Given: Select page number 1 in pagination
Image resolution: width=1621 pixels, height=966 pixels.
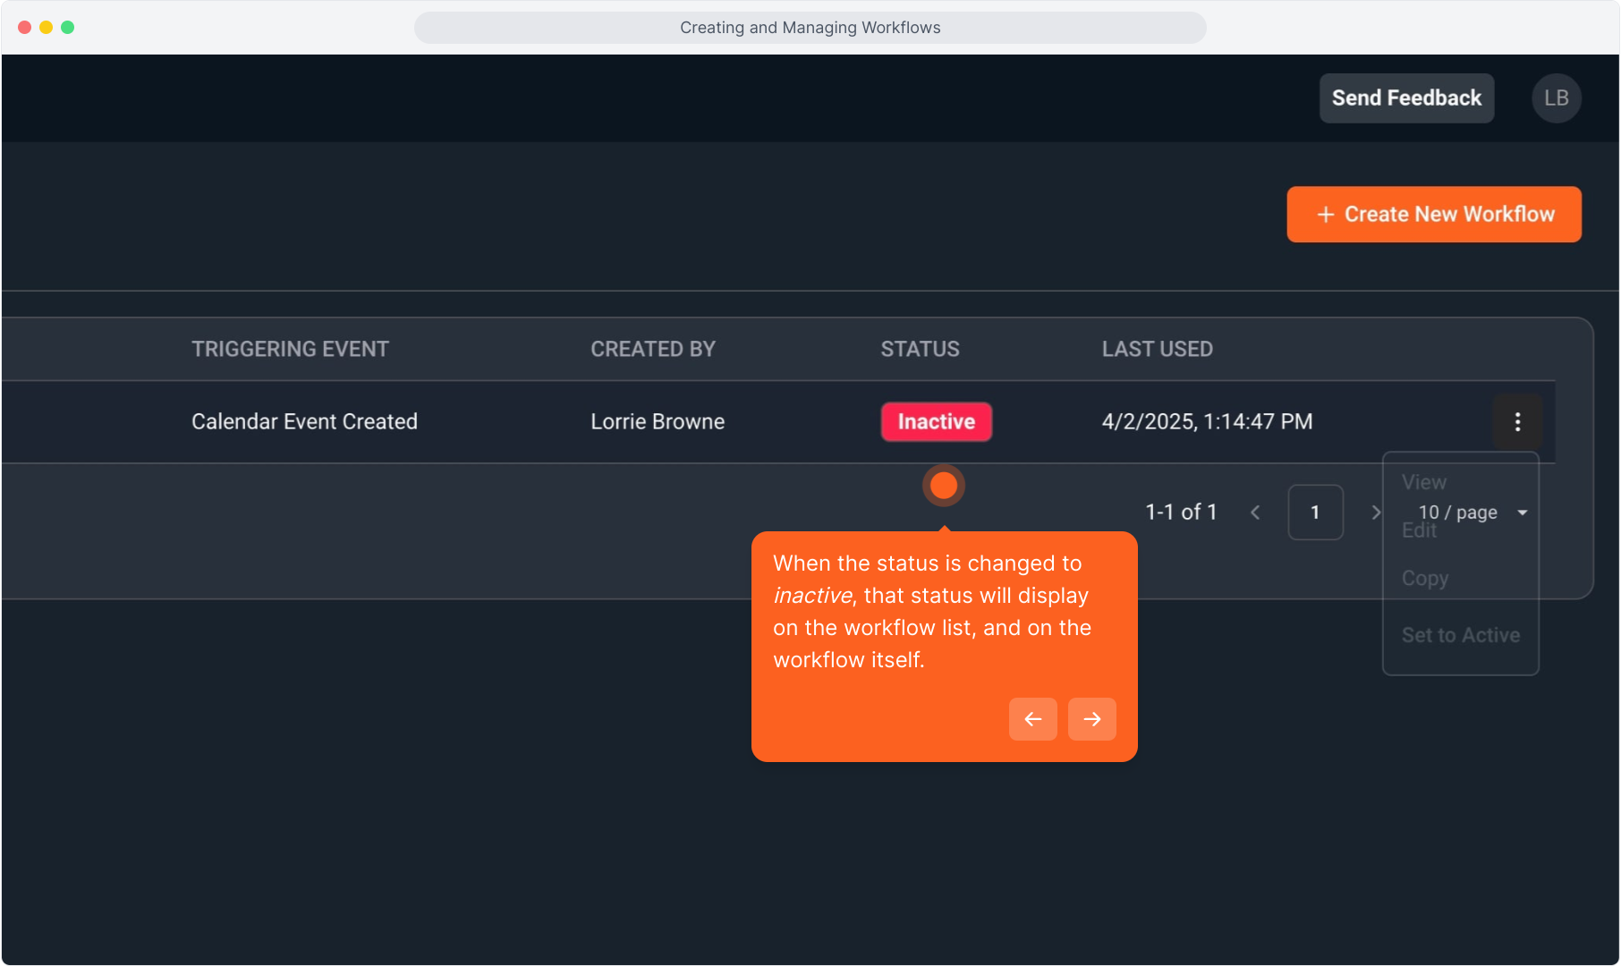Looking at the screenshot, I should pyautogui.click(x=1314, y=513).
